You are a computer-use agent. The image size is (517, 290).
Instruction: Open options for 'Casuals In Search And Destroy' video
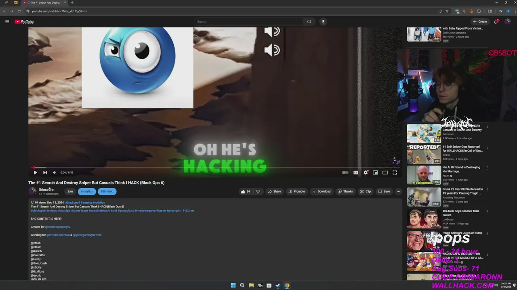coord(487,126)
